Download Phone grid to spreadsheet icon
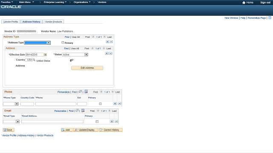 tap(86, 92)
